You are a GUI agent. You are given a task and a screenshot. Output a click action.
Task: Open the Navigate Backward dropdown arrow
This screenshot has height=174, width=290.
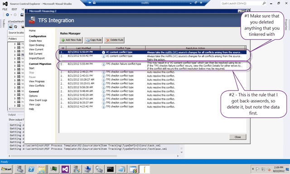(x=11, y=15)
